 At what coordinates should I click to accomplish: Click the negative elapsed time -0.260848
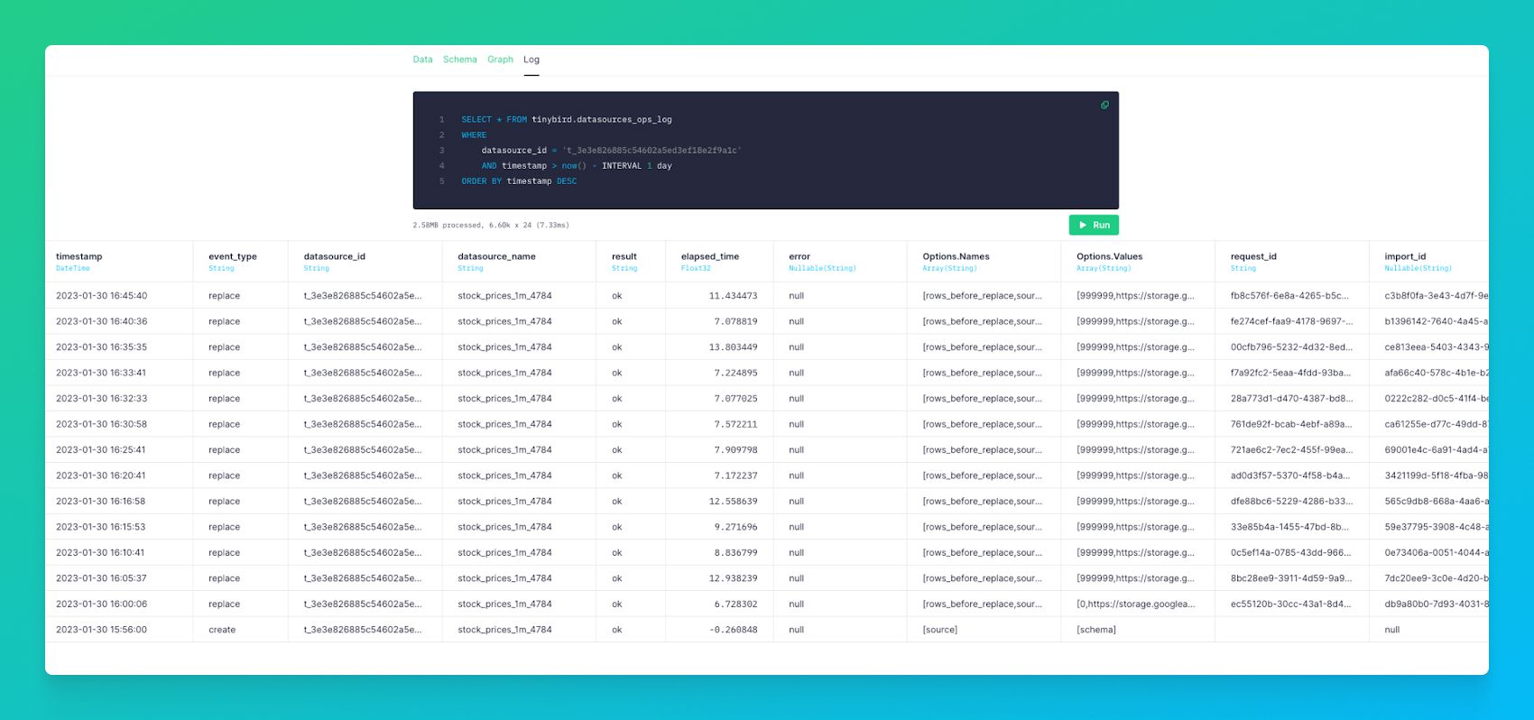click(733, 630)
